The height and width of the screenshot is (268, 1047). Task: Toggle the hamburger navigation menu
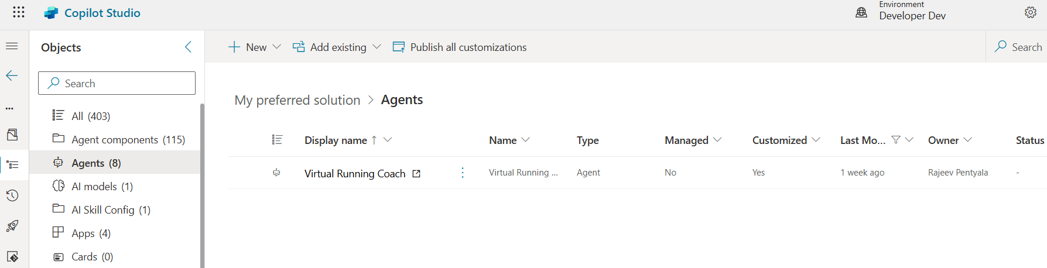tap(12, 46)
